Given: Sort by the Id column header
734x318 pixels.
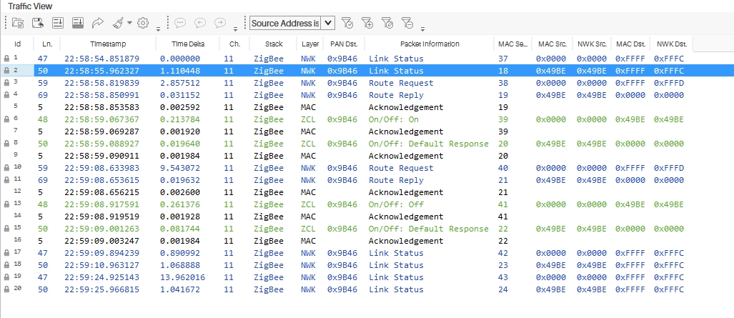Looking at the screenshot, I should (17, 44).
